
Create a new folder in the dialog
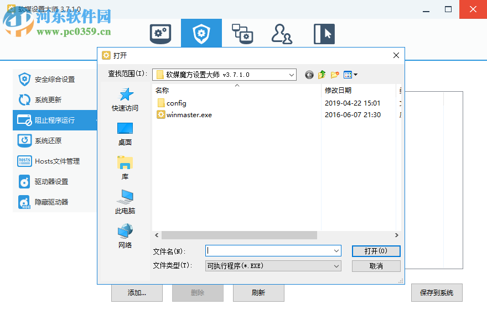pos(334,75)
